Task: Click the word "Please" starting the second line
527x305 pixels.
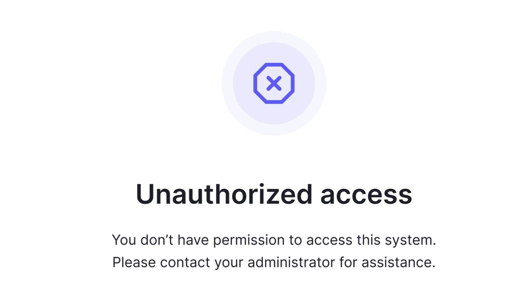Action: 134,262
